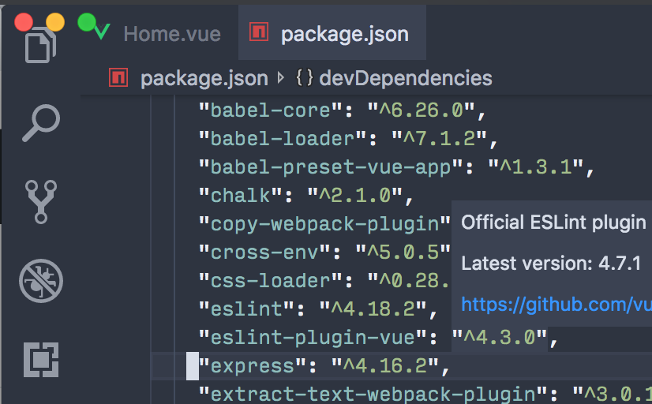
Task: Click the green fullscreen window button
Action: tap(87, 22)
